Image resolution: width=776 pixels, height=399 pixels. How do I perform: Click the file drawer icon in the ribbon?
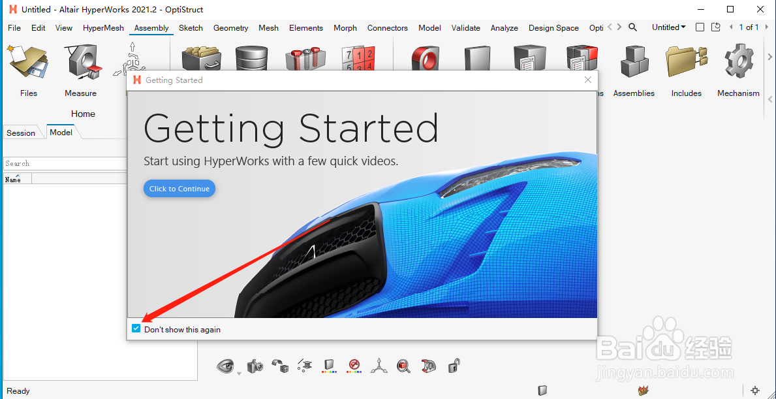click(x=200, y=58)
